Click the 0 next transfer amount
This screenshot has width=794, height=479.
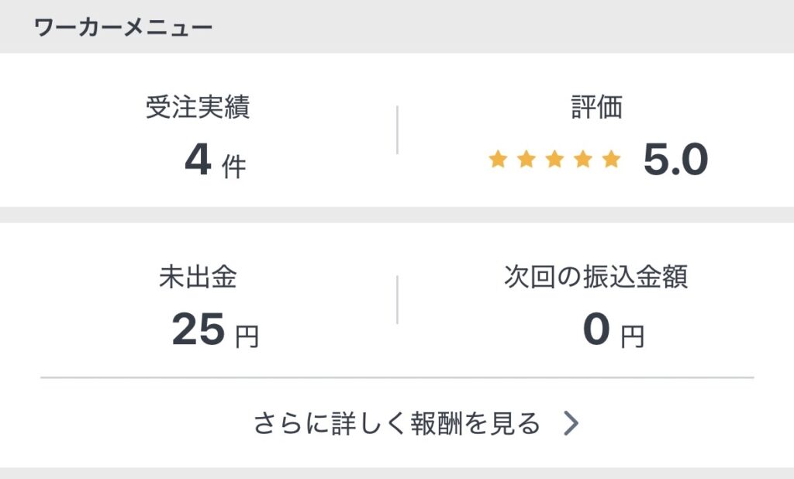point(597,330)
